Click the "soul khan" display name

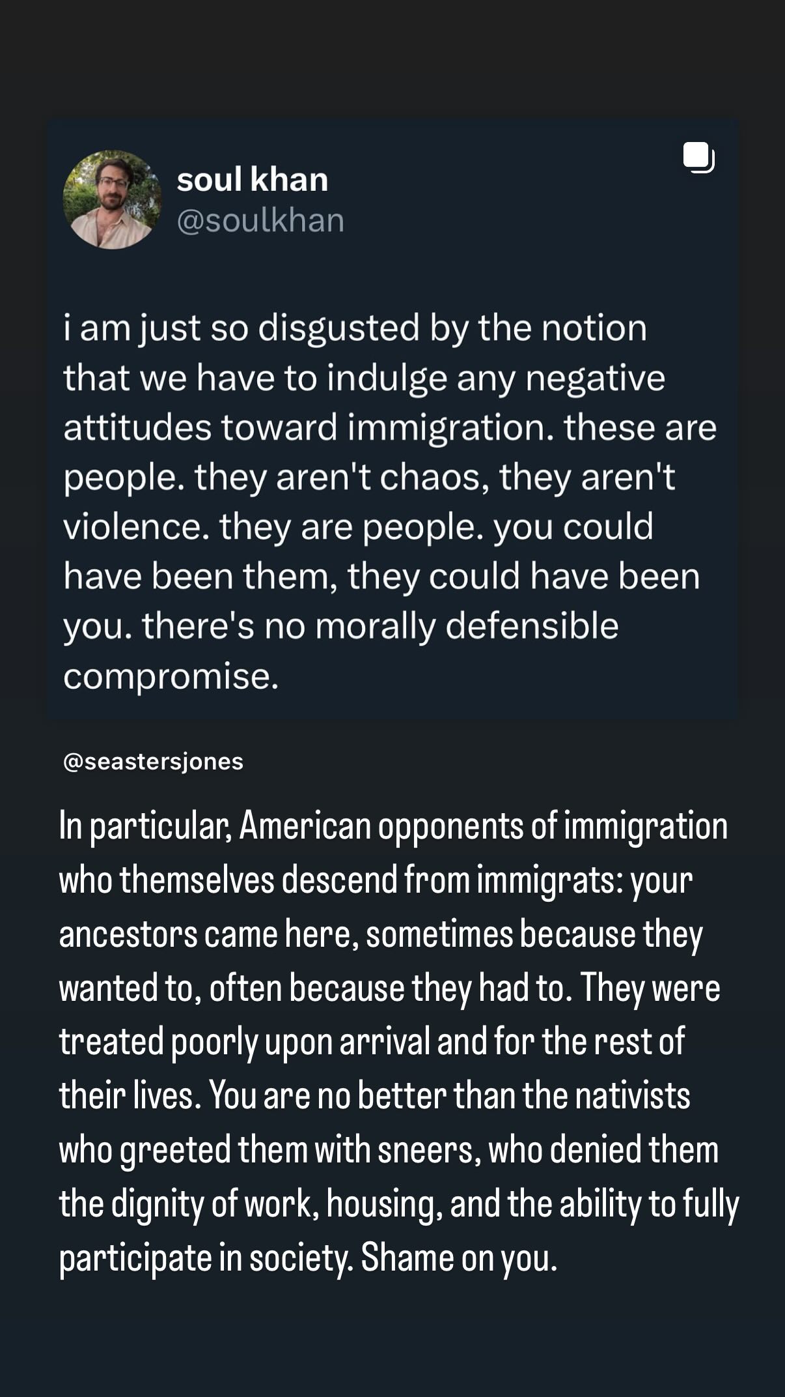[x=252, y=179]
